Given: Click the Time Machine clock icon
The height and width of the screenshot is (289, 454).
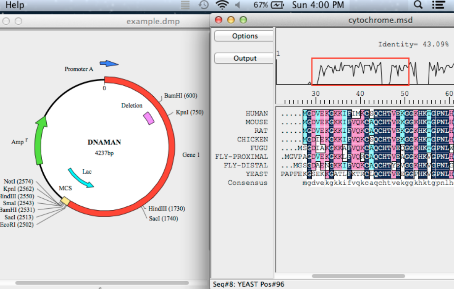Looking at the screenshot, I should [x=203, y=5].
